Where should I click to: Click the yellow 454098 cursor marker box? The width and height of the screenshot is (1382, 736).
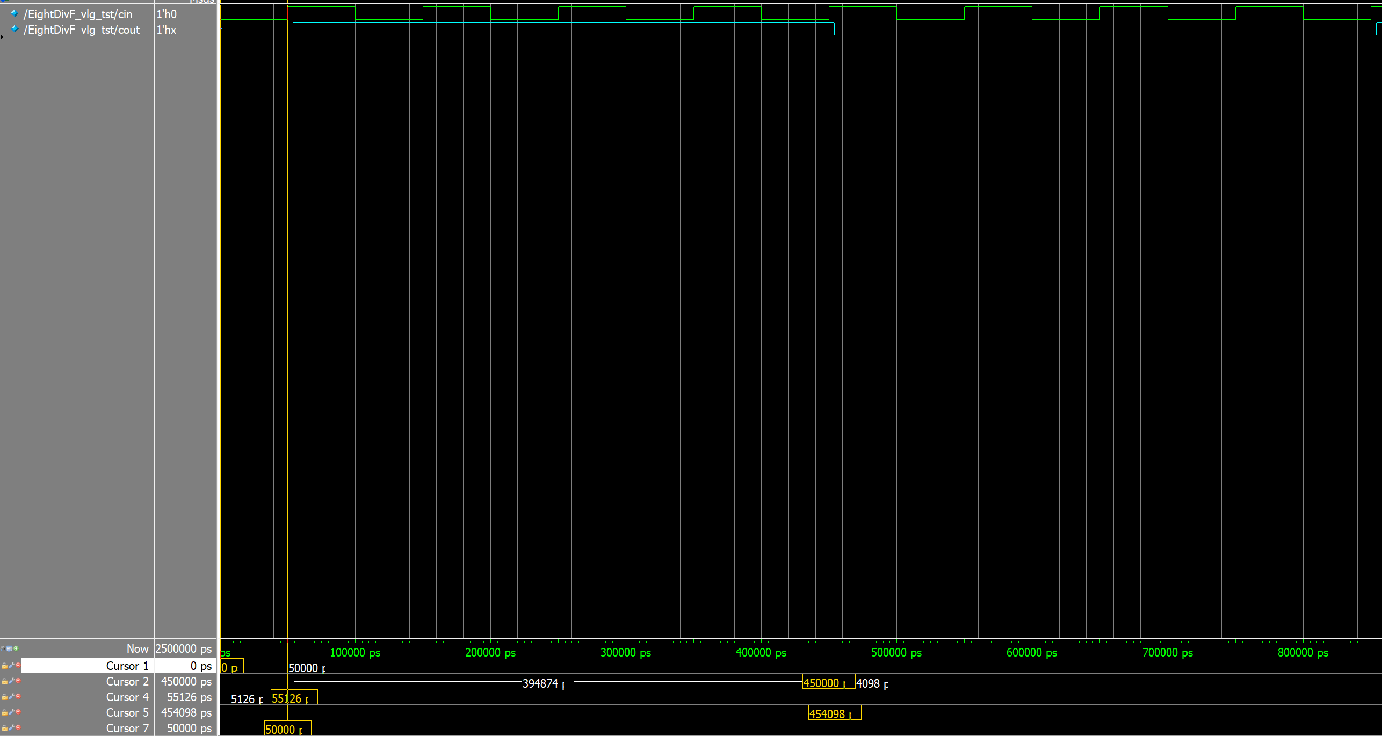pos(834,713)
